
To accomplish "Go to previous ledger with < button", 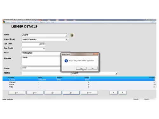I will tap(114, 93).
